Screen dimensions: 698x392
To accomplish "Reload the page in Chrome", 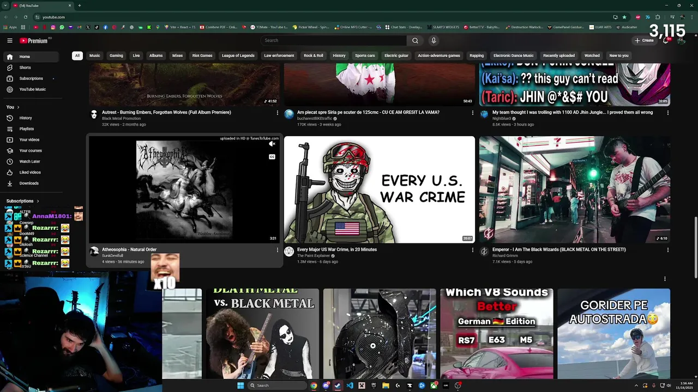I will [26, 17].
